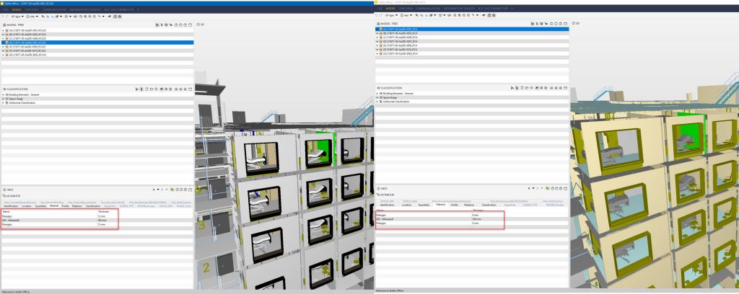
Task: Click the back arrow in the IFC2X3 Info panel
Action: (x=155, y=190)
